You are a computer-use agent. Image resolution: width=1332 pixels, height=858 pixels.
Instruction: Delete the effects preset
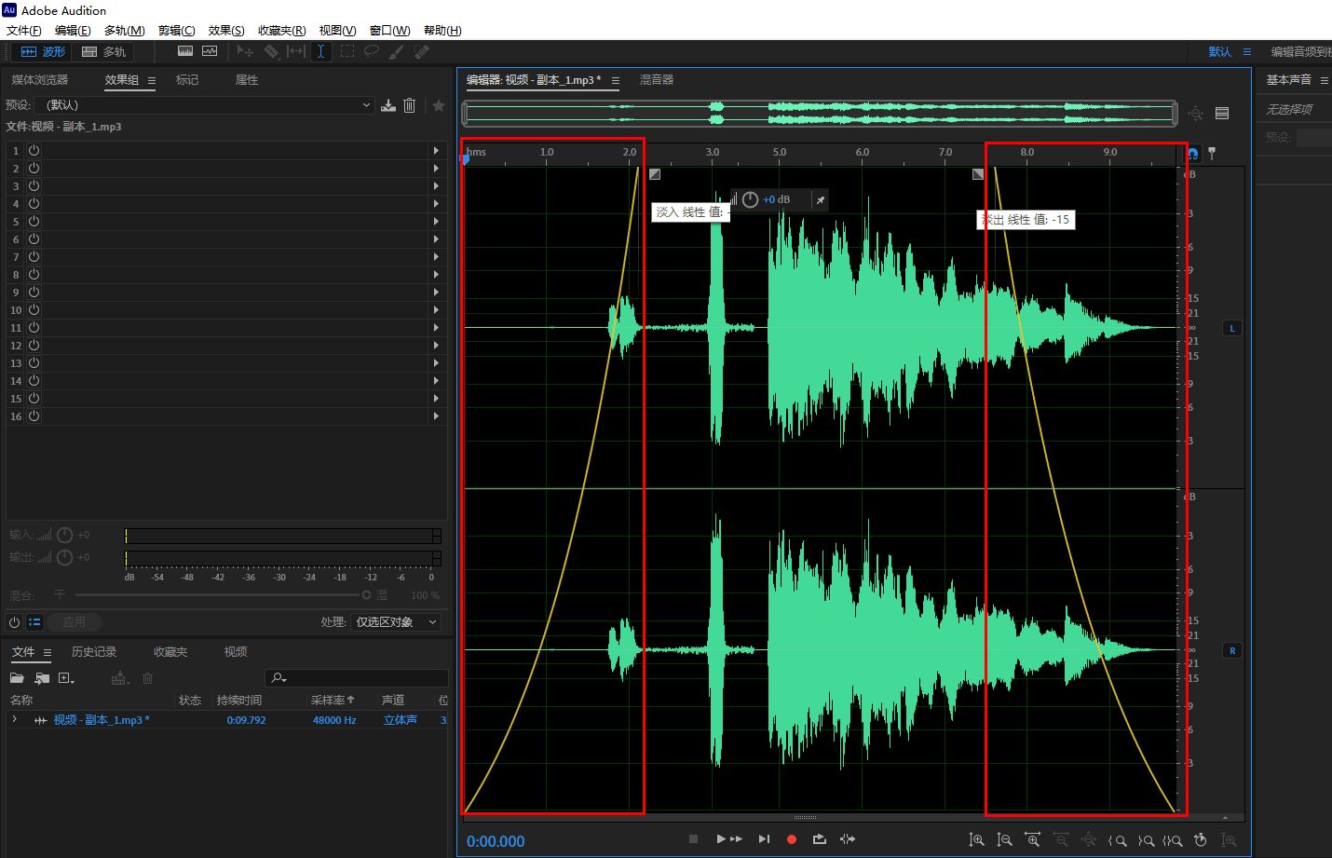(x=409, y=105)
